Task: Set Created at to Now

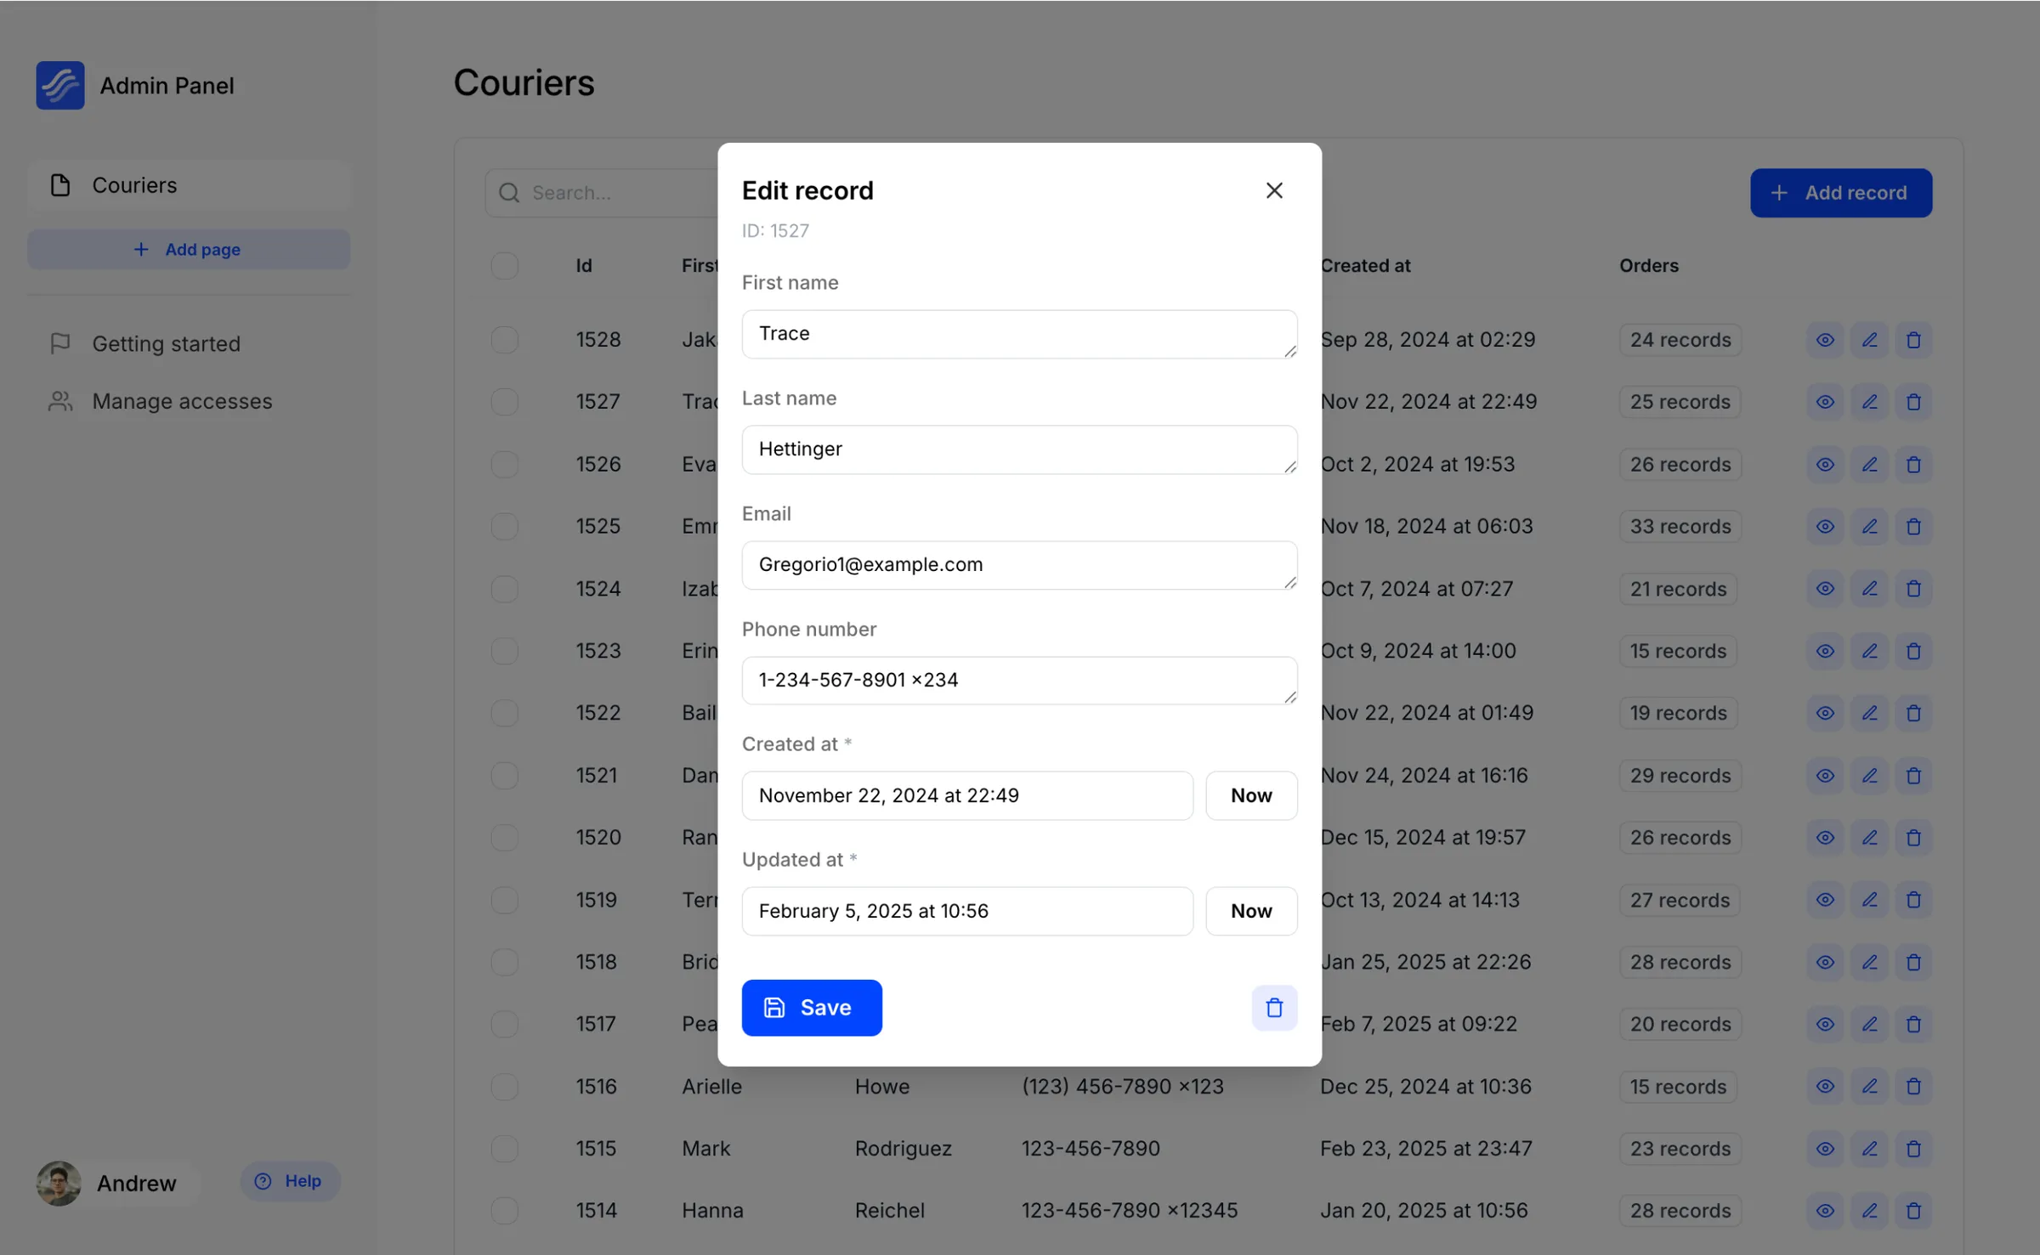Action: (x=1250, y=795)
